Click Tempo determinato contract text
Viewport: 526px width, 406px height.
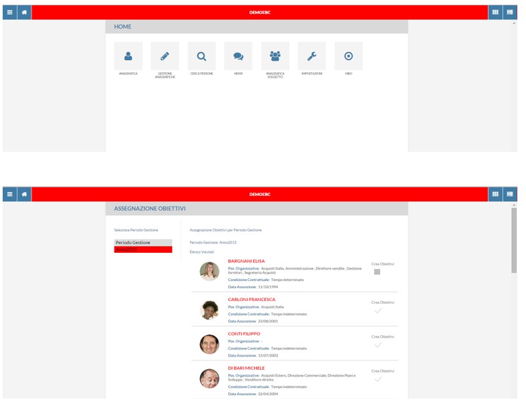point(287,280)
